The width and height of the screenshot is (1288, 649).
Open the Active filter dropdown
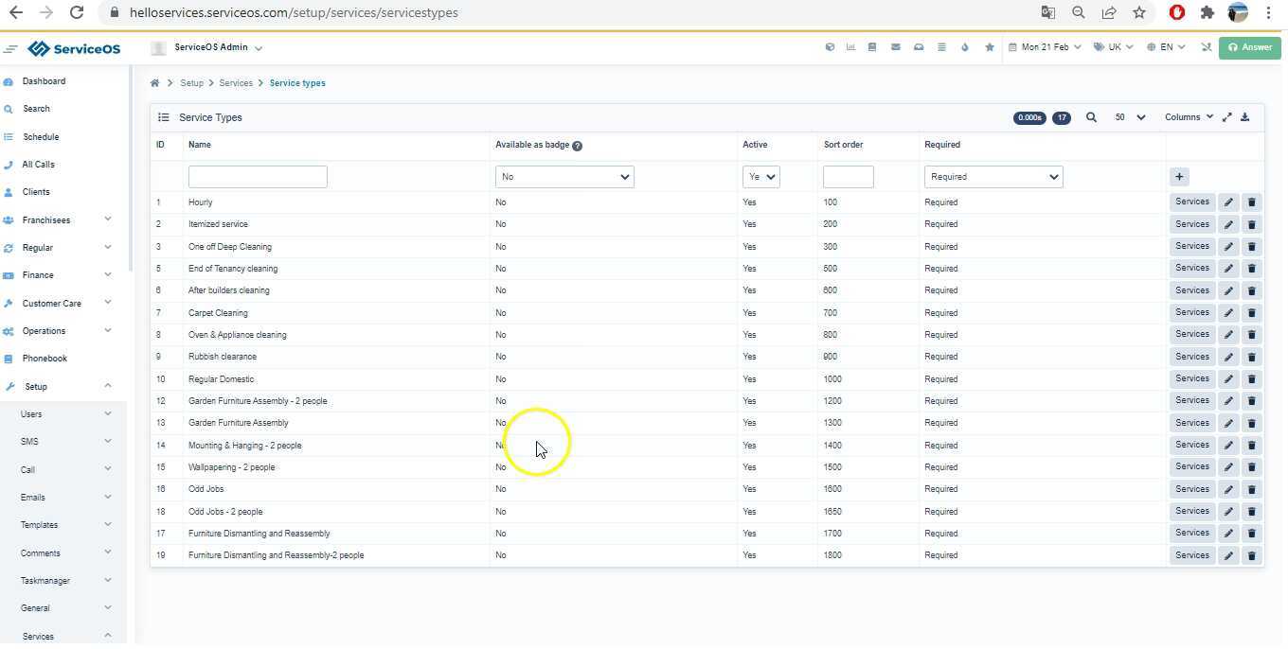pyautogui.click(x=760, y=177)
